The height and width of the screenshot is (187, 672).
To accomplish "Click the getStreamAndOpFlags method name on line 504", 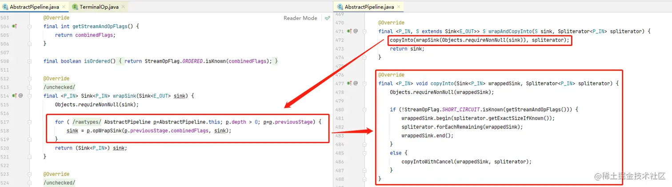I will point(100,26).
